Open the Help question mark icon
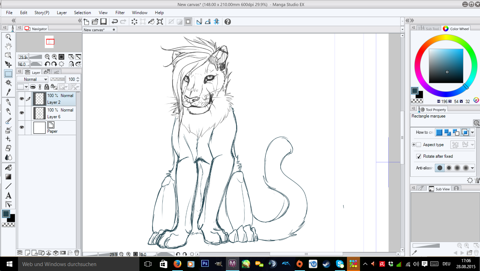480x271 pixels. pyautogui.click(x=228, y=22)
